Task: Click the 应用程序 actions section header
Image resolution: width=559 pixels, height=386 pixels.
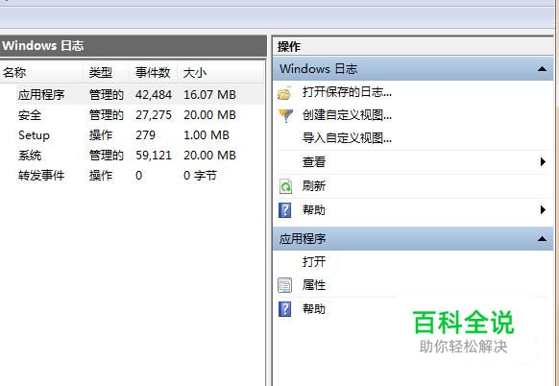Action: 413,238
